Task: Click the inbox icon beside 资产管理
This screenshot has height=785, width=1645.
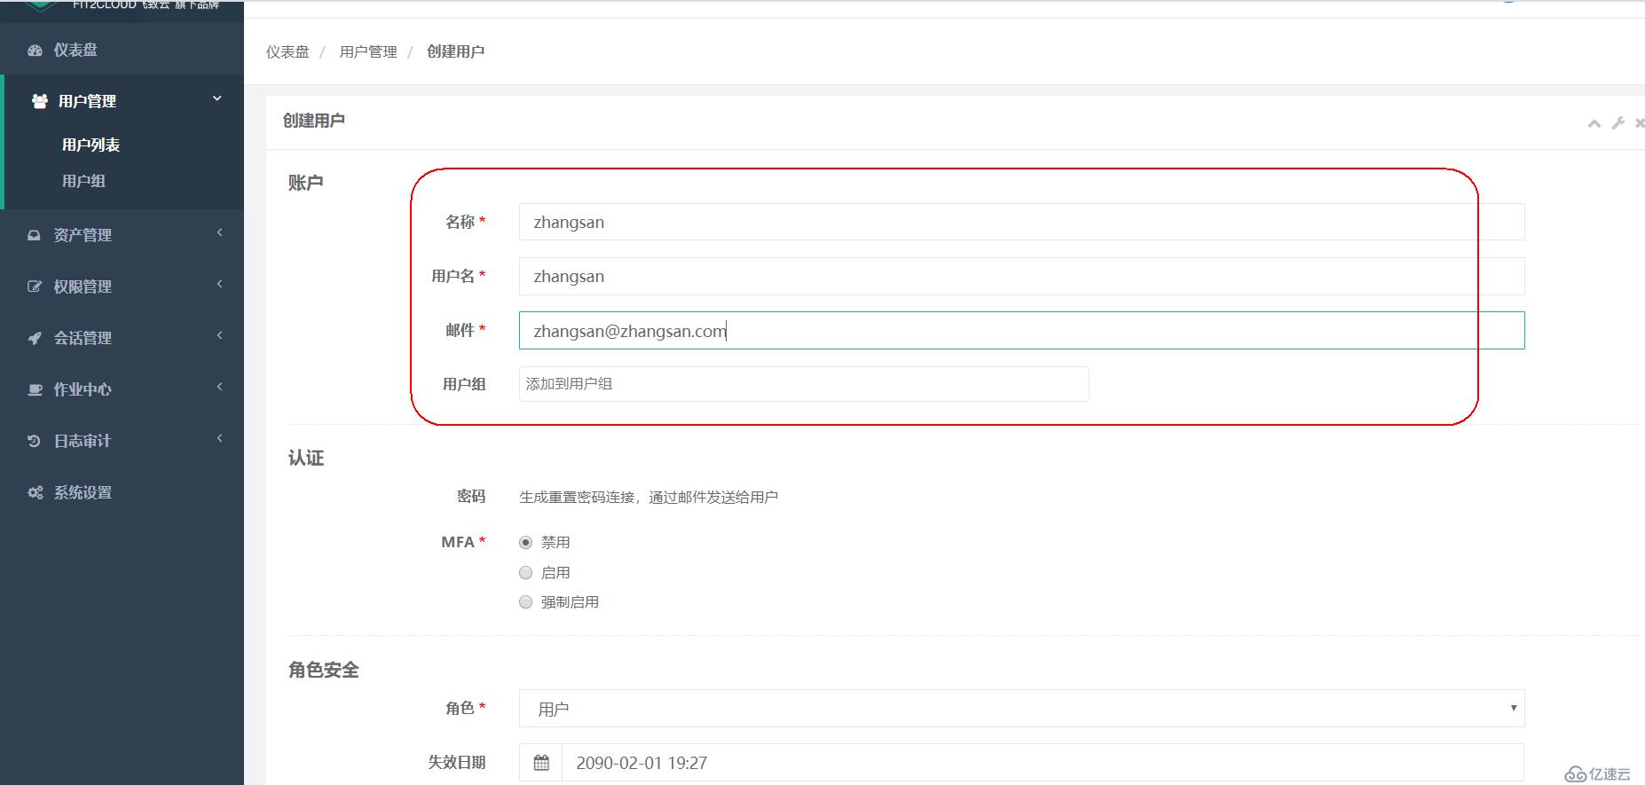Action: point(35,235)
